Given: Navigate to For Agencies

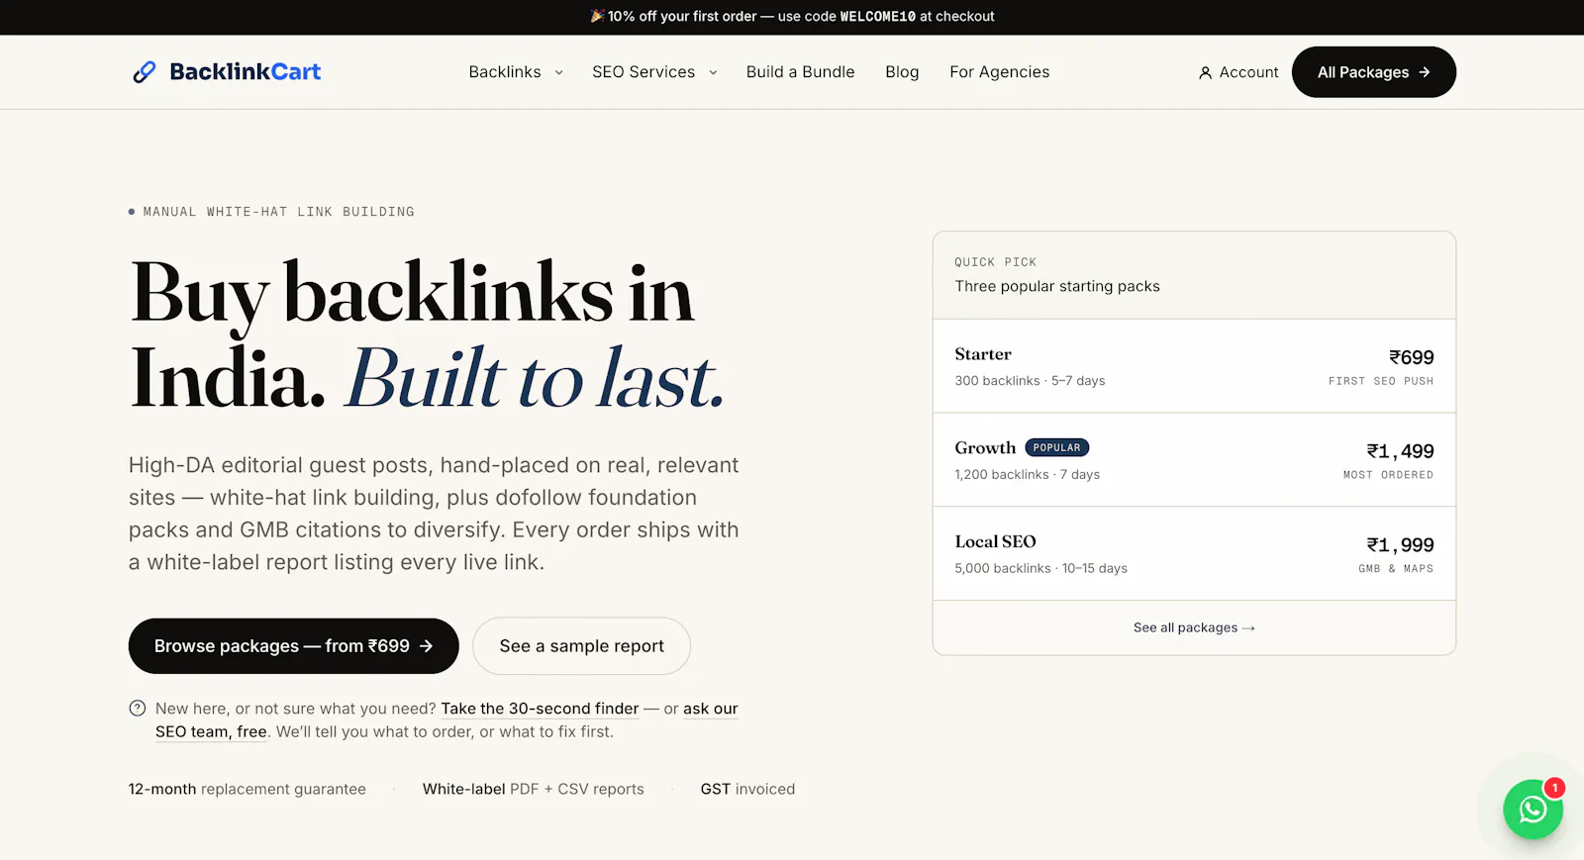Looking at the screenshot, I should point(999,72).
